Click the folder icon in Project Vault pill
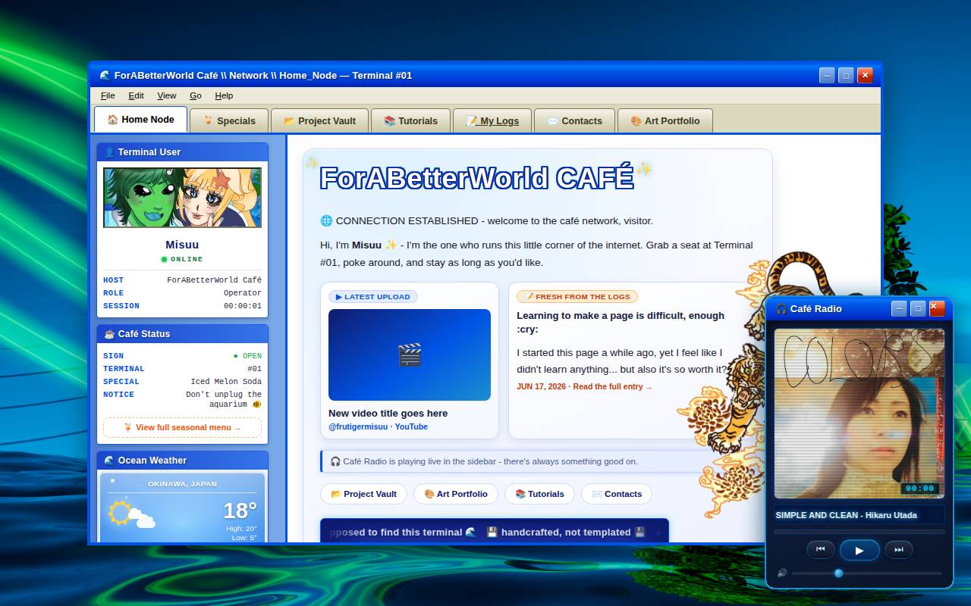This screenshot has width=971, height=606. click(x=335, y=494)
